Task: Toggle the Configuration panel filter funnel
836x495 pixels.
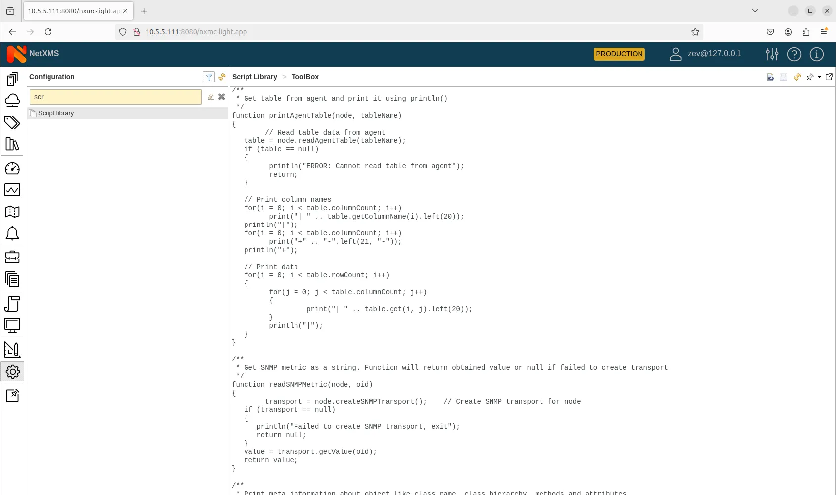Action: [x=209, y=77]
